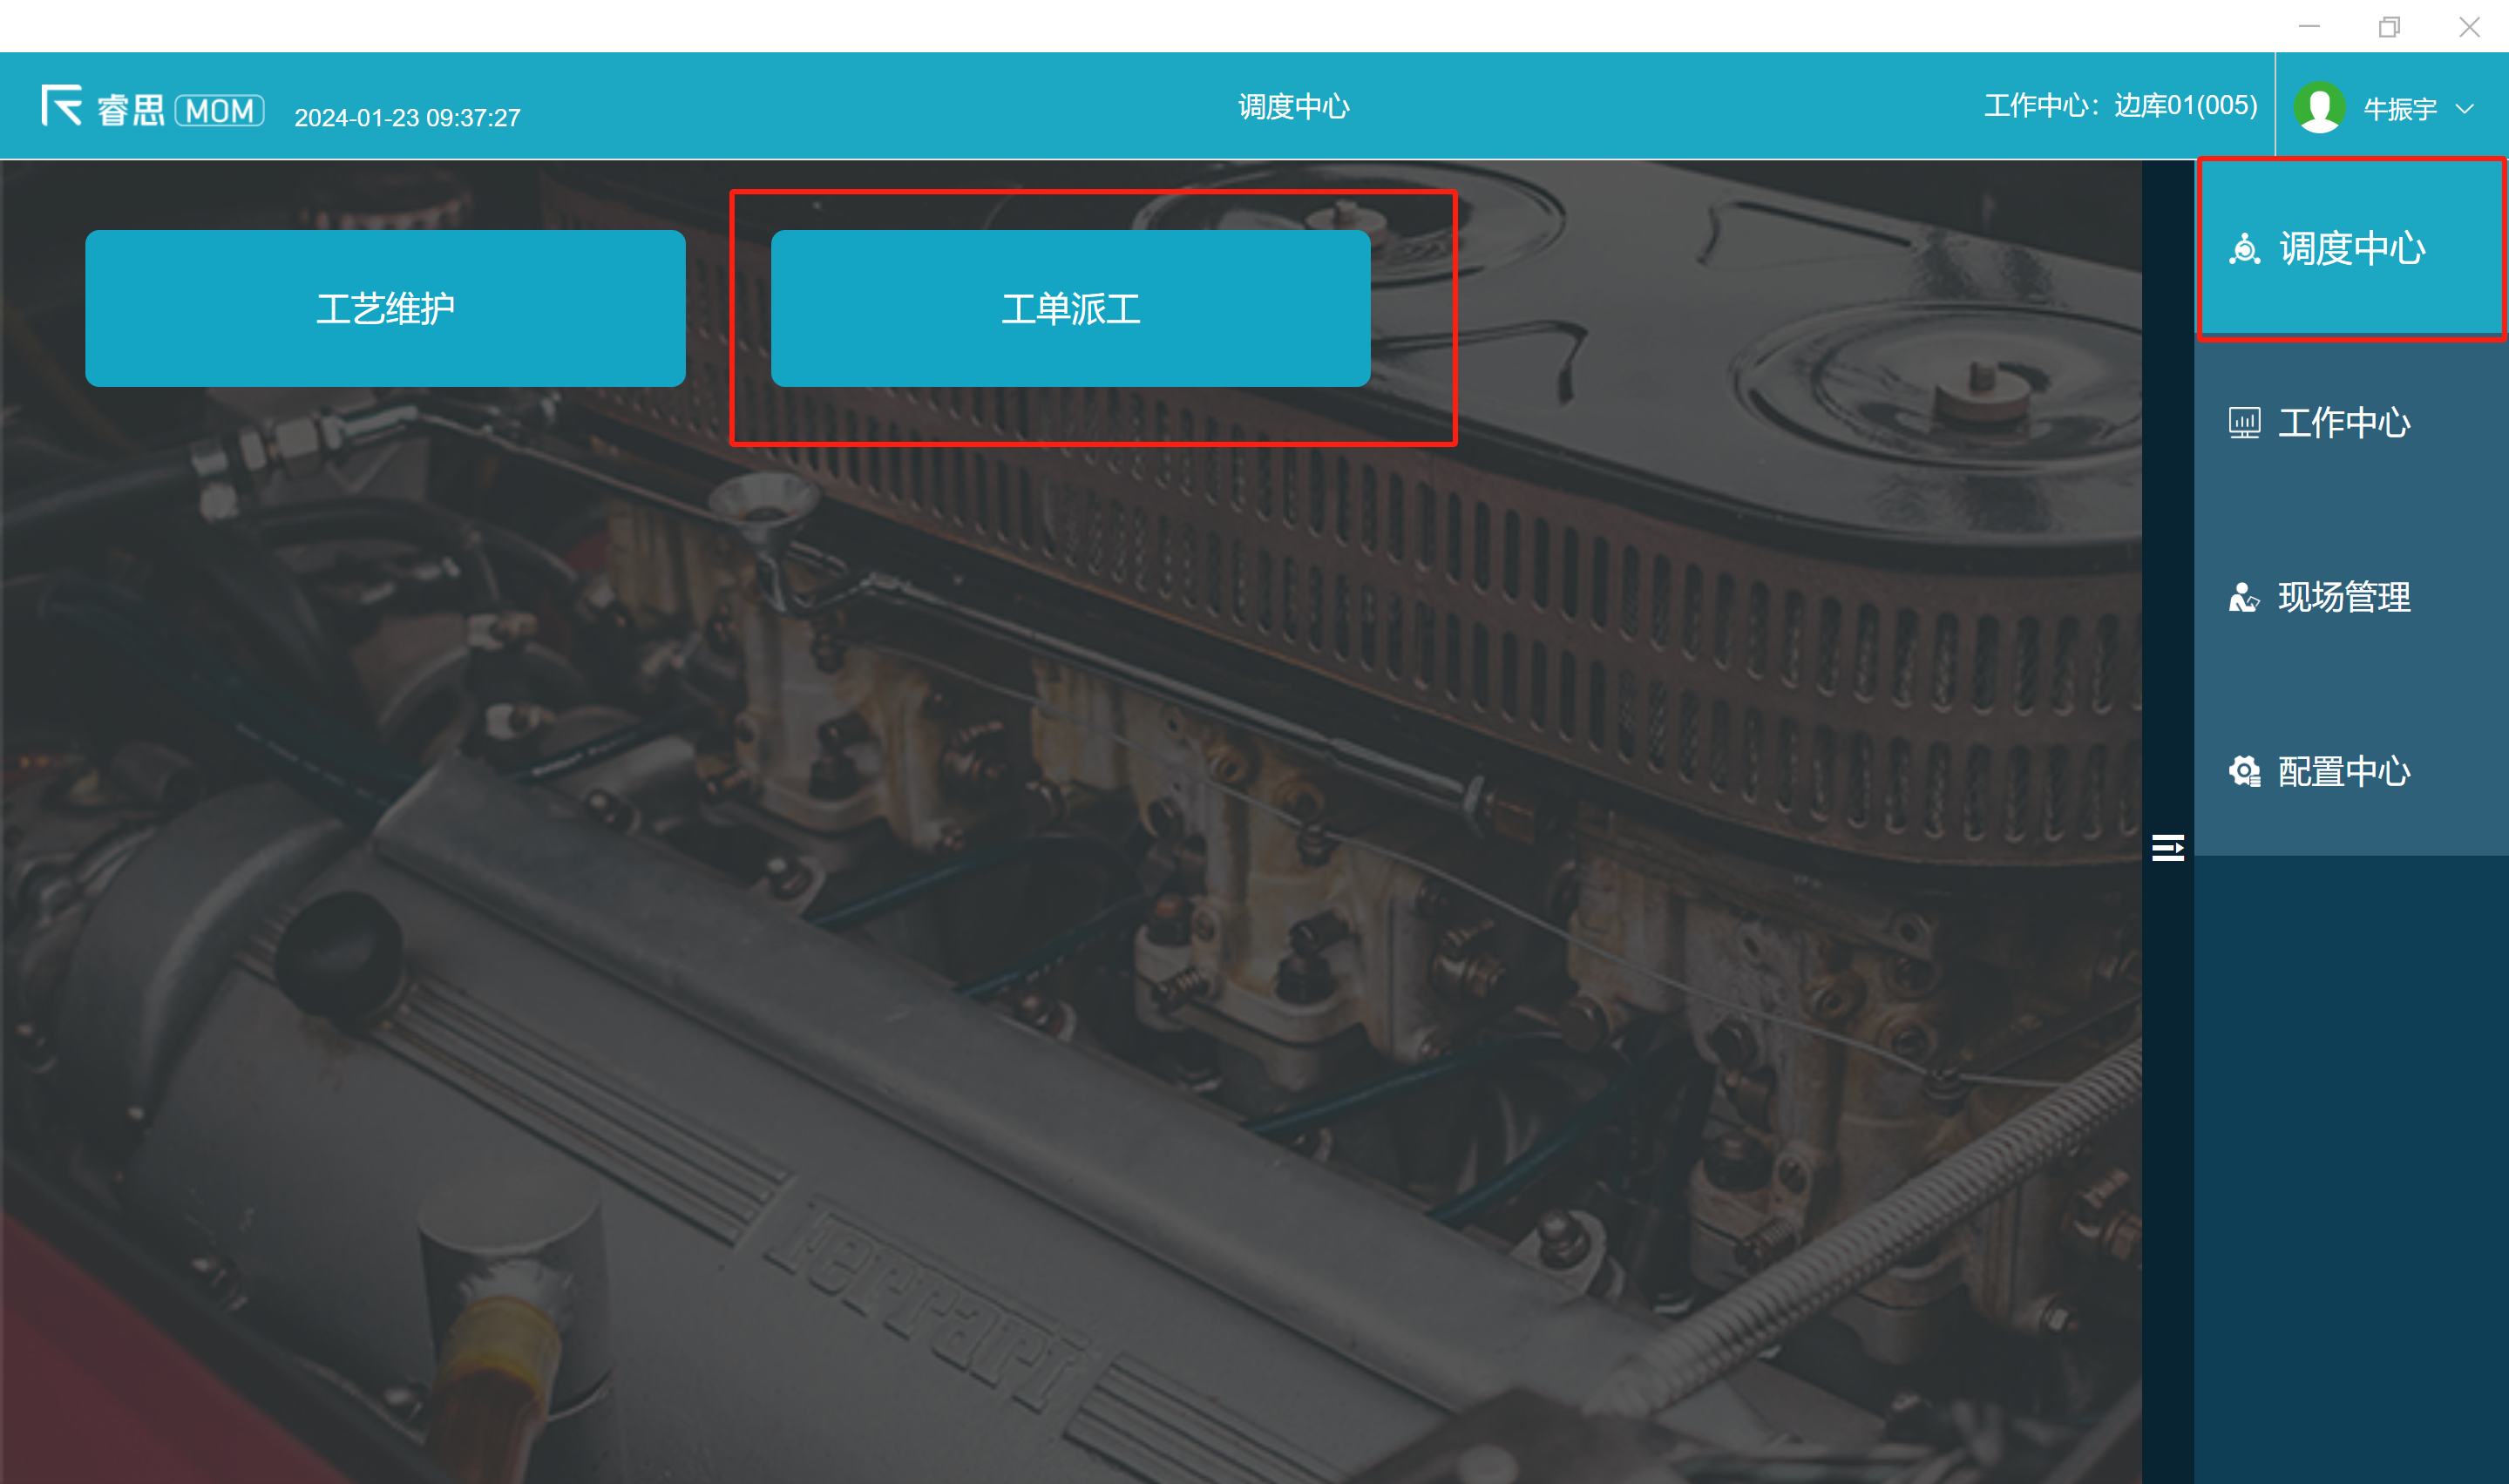
Task: Click the 配置中心 gear icon in sidebar
Action: pyautogui.click(x=2244, y=771)
